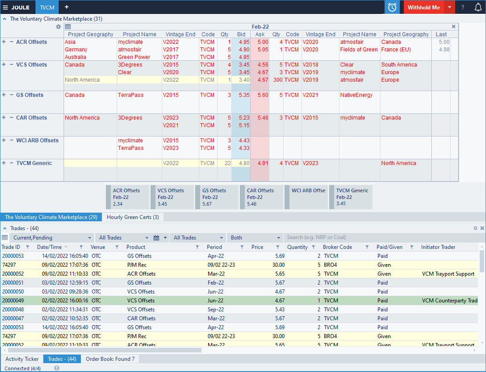Select GS Offsets Feb-22 summary tile
The height and width of the screenshot is (372, 486).
click(x=217, y=197)
